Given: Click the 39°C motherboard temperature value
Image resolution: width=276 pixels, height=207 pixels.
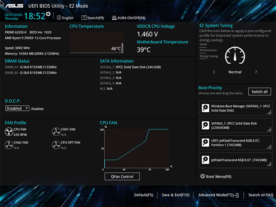Looking at the screenshot, I should pyautogui.click(x=144, y=49).
